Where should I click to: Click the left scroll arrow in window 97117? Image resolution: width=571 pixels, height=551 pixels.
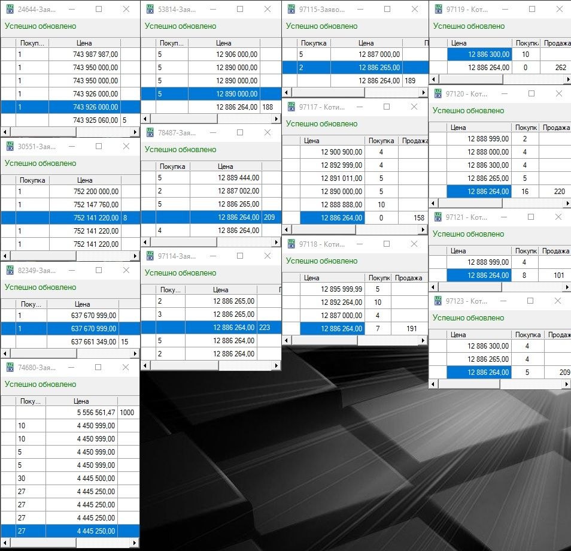point(286,230)
